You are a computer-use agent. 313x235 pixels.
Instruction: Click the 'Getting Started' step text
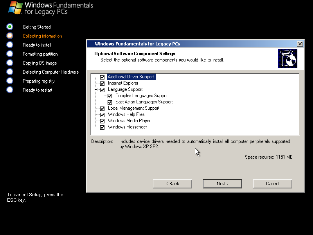click(x=37, y=27)
